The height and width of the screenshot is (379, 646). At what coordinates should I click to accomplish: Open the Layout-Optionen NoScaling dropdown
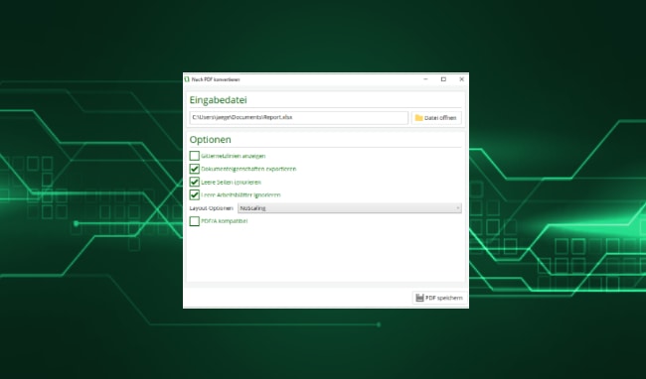pyautogui.click(x=350, y=208)
